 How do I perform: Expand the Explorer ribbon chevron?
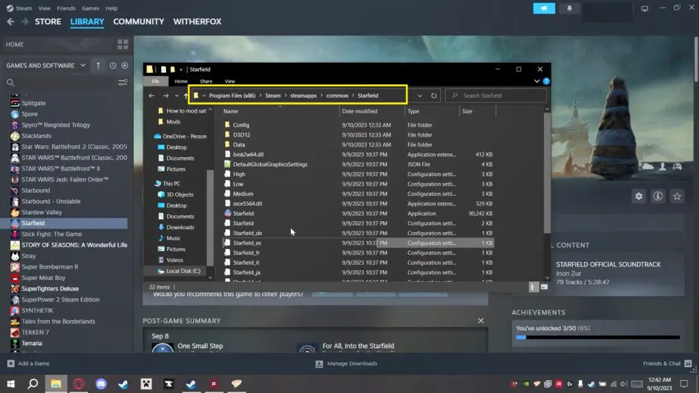coord(539,81)
